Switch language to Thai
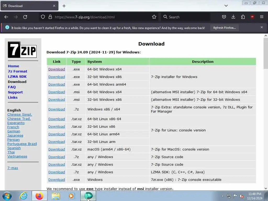The height and width of the screenshot is (201, 268). [11, 152]
